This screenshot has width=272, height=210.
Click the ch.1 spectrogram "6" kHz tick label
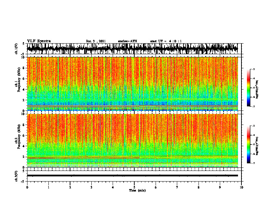24,79
